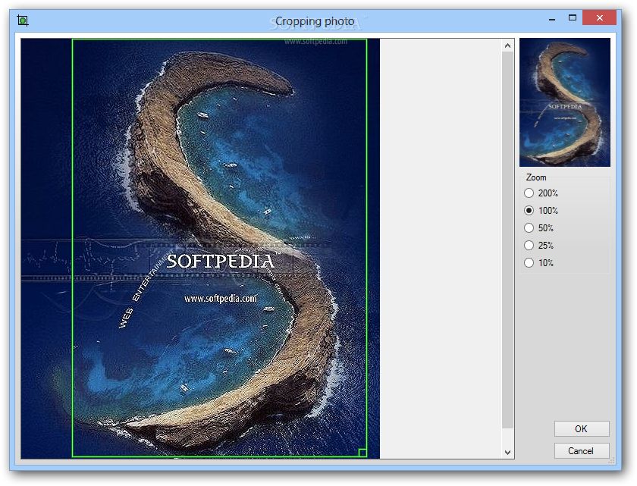Click the crop app icon in title bar
This screenshot has width=637, height=486.
23,20
